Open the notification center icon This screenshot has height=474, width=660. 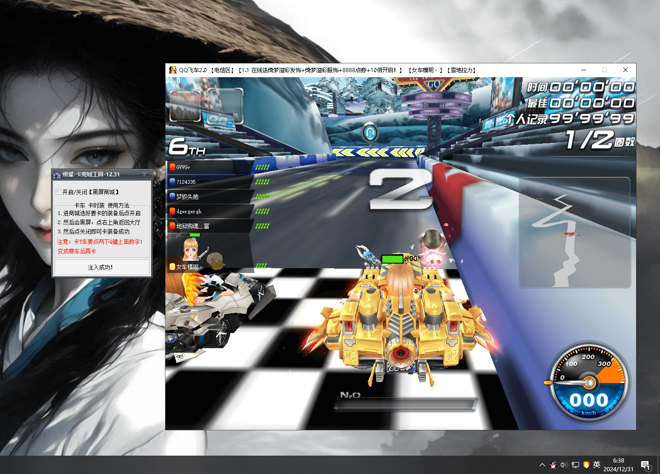[x=645, y=465]
